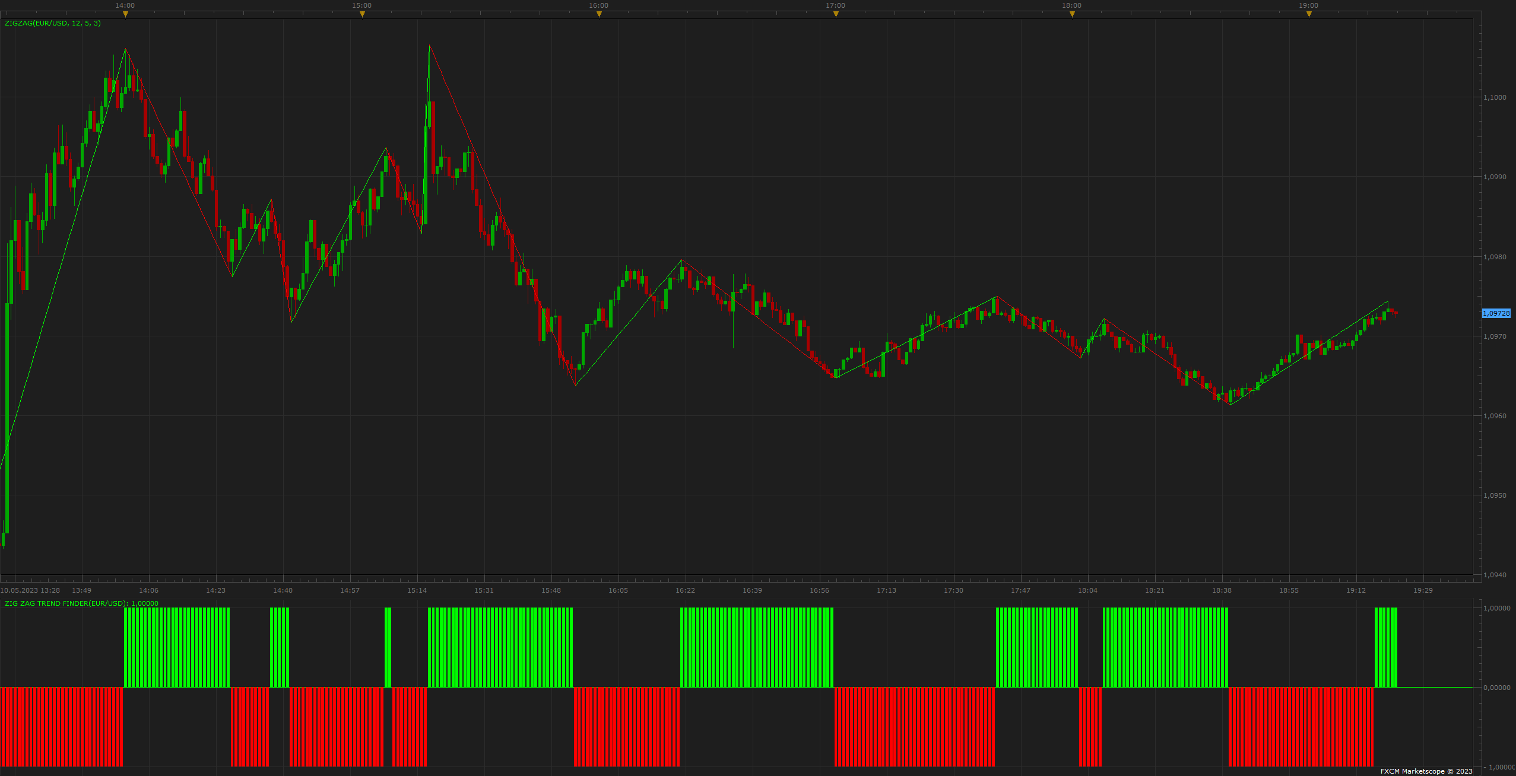Click the 17:13 time axis label

[886, 590]
